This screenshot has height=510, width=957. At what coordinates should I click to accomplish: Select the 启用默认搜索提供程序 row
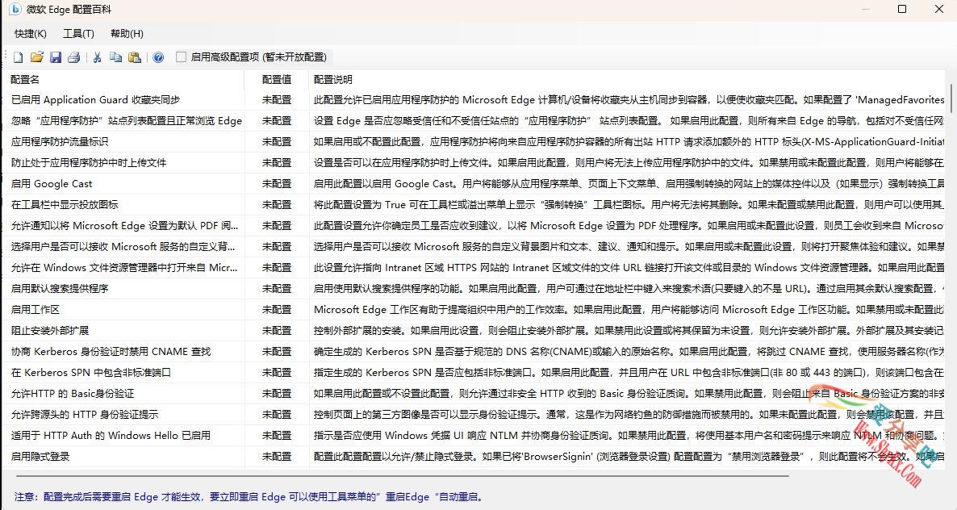[x=474, y=289]
